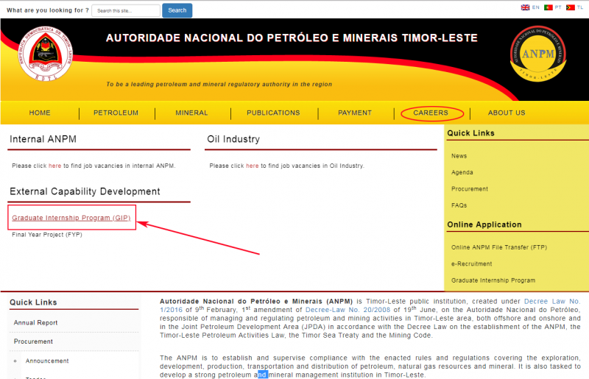This screenshot has height=379, width=589.
Task: Open FAQs quick link
Action: coord(459,205)
